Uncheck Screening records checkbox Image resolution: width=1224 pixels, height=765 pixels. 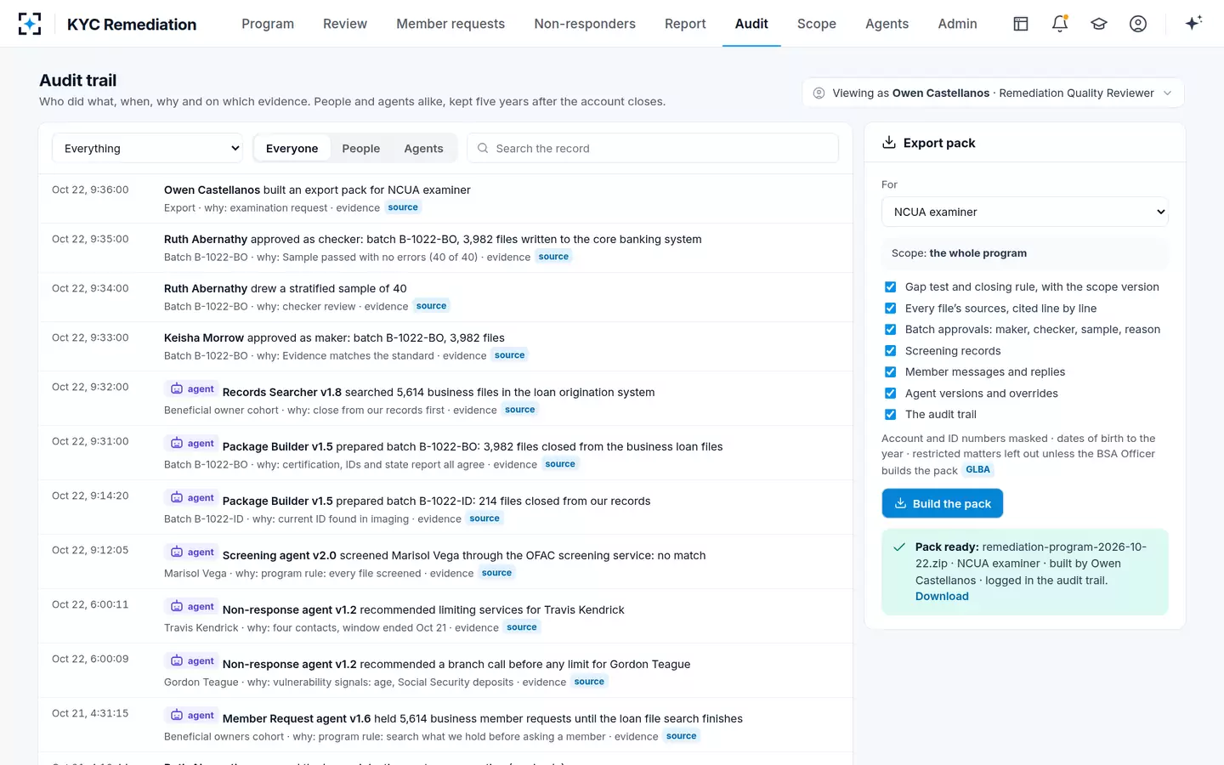[x=890, y=351]
